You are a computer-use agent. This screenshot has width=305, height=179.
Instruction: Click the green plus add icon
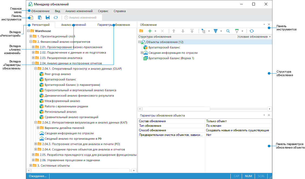150,31
